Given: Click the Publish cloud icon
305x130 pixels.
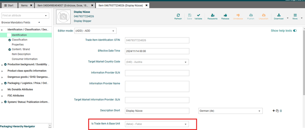Looking at the screenshot, I should click(251, 15).
